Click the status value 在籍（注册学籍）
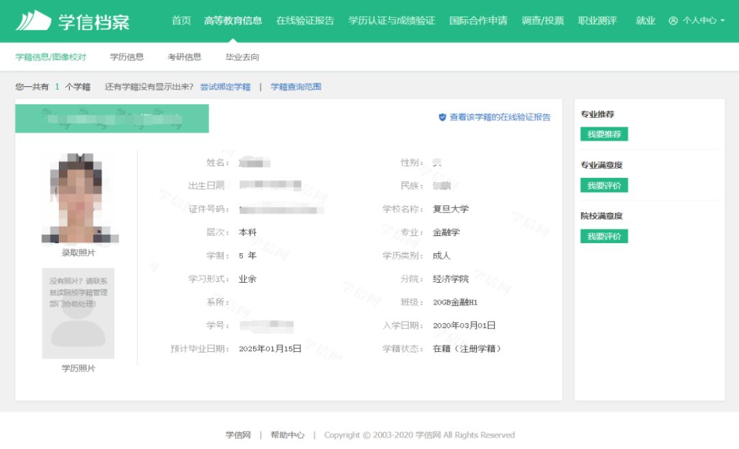The image size is (739, 449). pos(467,348)
